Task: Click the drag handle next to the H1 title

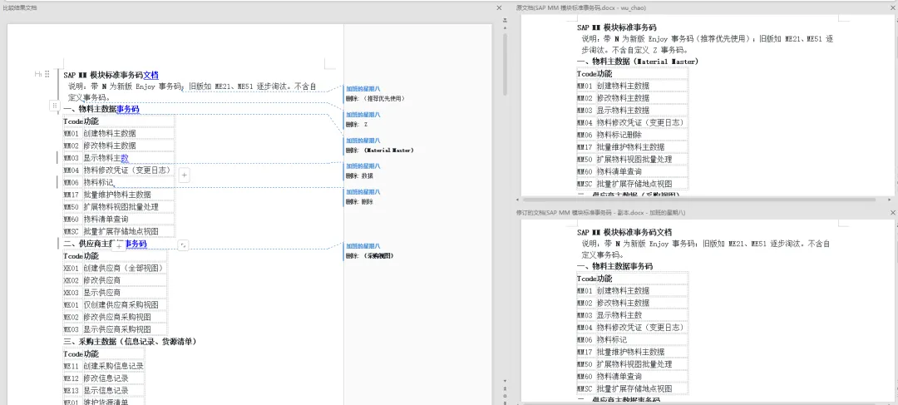Action: click(x=47, y=74)
